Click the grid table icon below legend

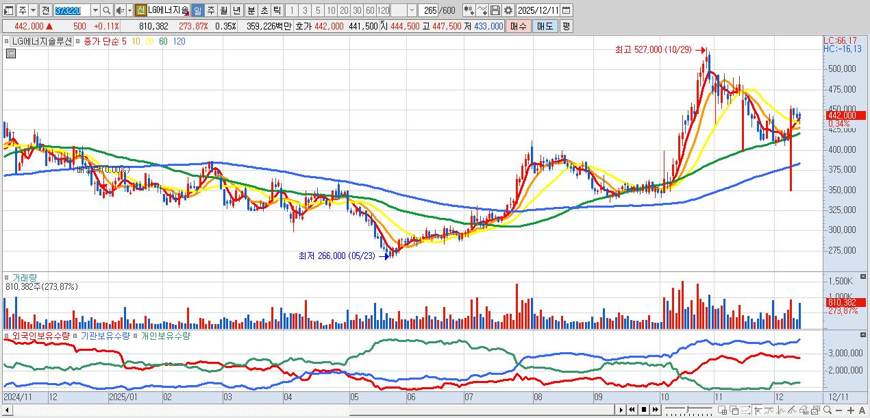(x=11, y=53)
